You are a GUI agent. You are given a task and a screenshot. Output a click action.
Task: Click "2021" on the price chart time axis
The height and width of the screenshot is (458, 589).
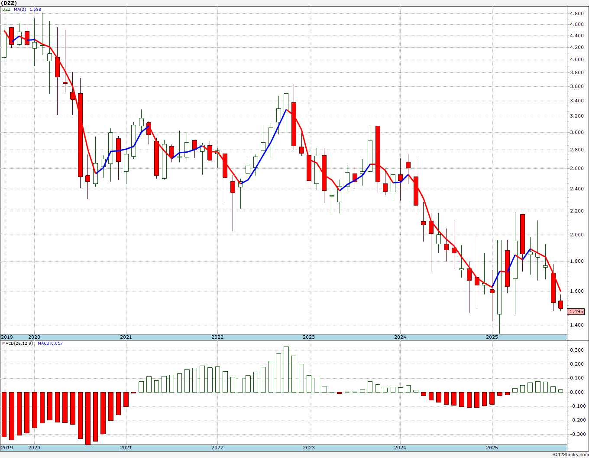126,337
